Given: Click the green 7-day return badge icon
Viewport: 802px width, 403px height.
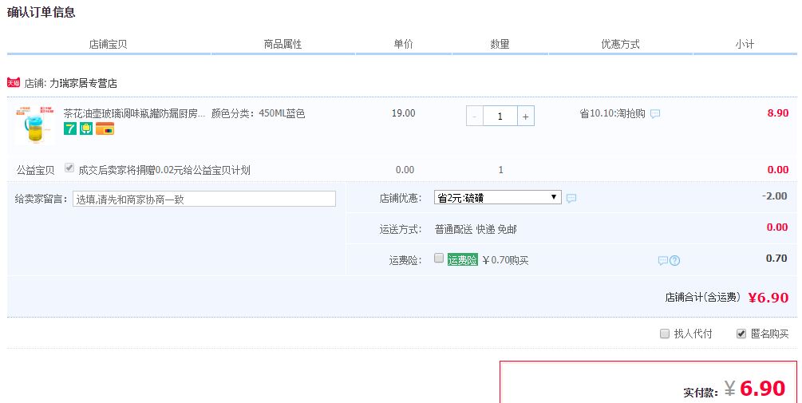Looking at the screenshot, I should tap(70, 128).
